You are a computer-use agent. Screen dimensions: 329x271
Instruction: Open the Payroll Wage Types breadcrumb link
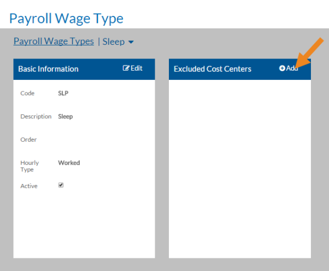pyautogui.click(x=54, y=41)
